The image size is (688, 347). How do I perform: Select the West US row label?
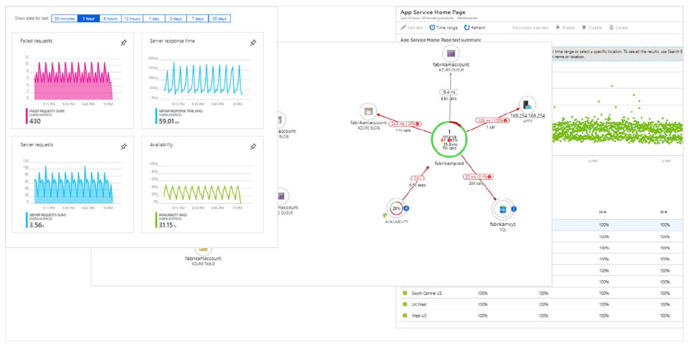[x=419, y=315]
